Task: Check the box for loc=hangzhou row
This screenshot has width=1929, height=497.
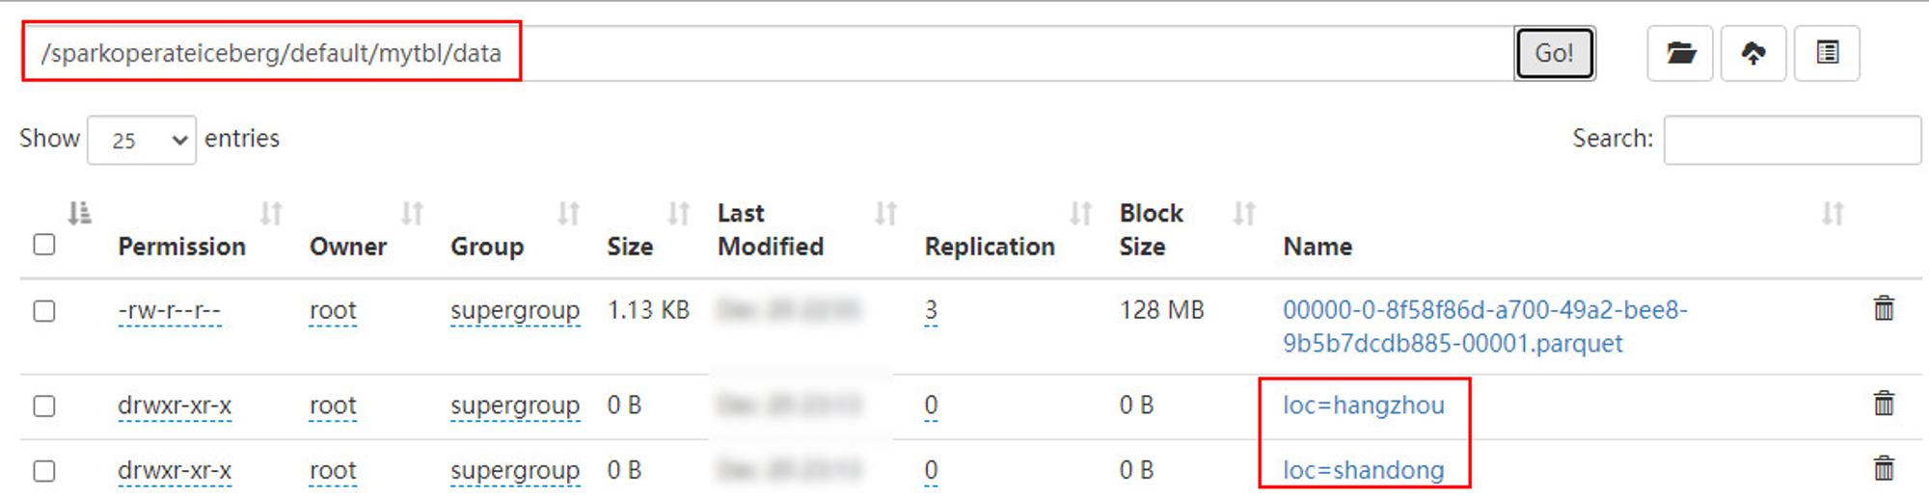Action: click(44, 406)
